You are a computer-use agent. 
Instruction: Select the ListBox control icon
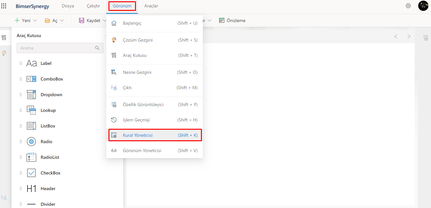[x=31, y=126]
